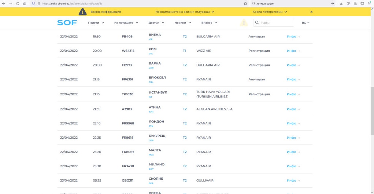
Task: Open the 'Достъп' menu
Action: [x=156, y=23]
